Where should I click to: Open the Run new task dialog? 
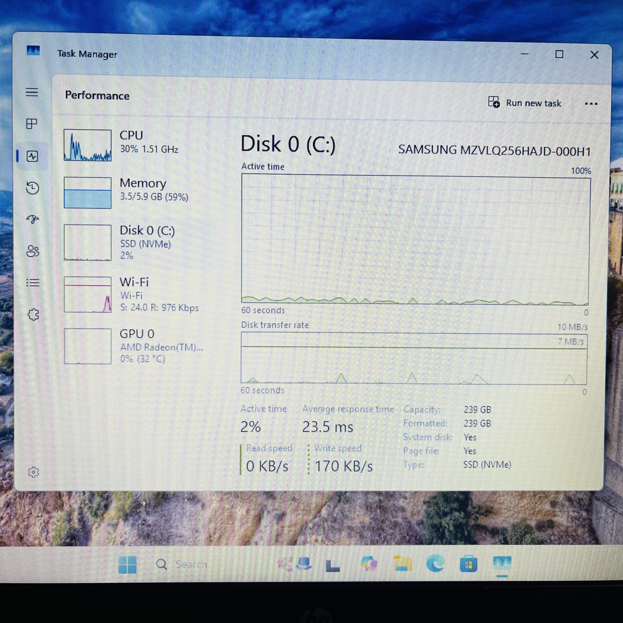point(526,103)
